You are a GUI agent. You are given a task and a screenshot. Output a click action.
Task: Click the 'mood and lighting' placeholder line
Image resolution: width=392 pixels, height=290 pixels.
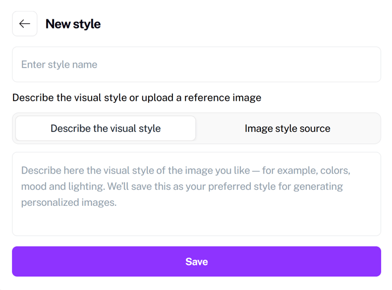pos(182,187)
